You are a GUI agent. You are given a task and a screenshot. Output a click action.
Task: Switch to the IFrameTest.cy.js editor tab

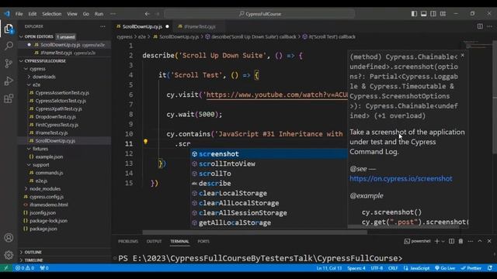coord(199,26)
